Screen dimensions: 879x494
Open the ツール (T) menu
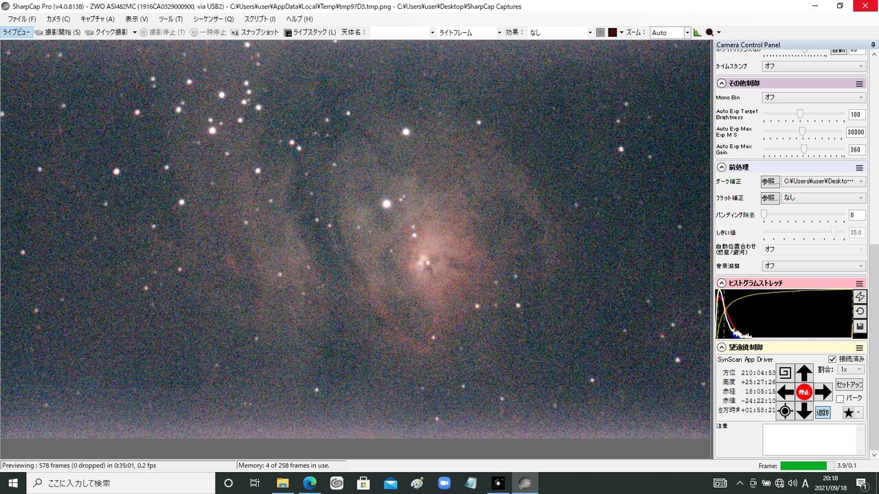click(x=170, y=19)
